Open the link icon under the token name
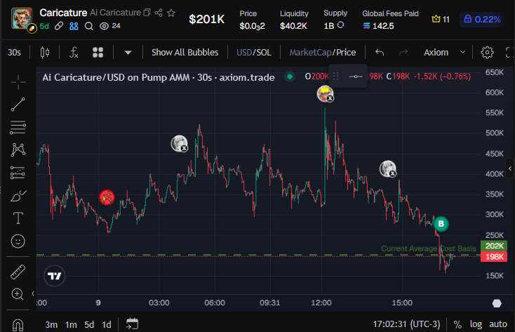The height and width of the screenshot is (332, 515). click(x=59, y=26)
